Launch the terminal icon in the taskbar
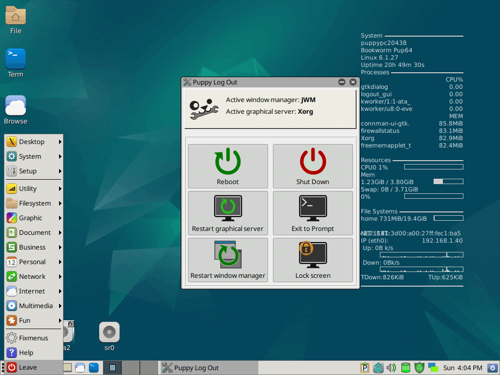The image size is (500, 375). point(94,368)
